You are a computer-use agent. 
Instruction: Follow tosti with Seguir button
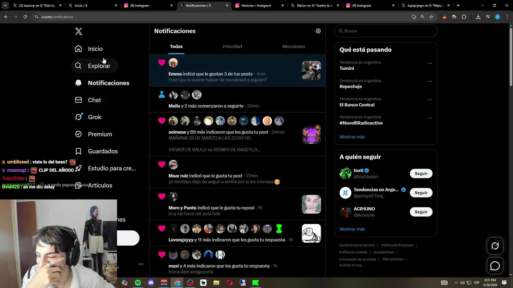tap(421, 174)
